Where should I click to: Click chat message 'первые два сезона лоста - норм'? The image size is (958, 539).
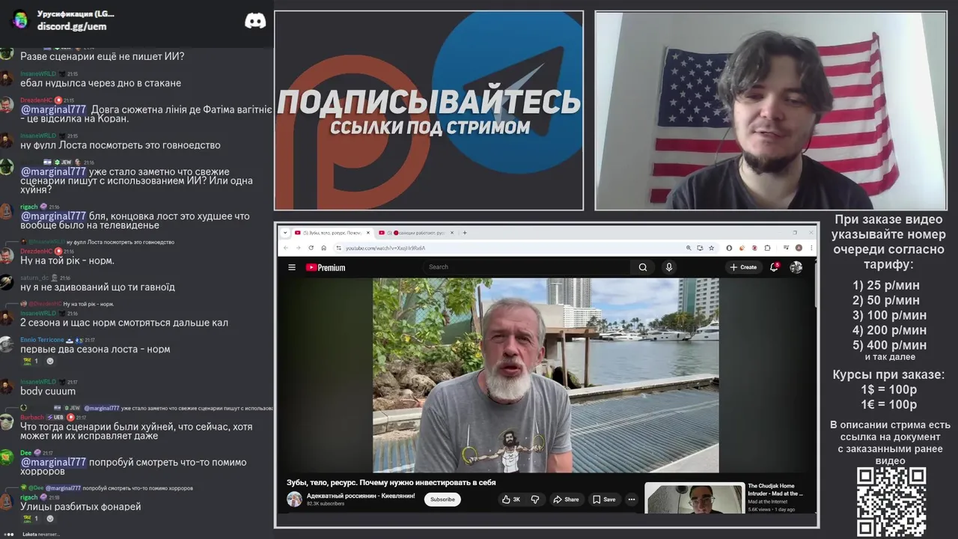click(x=95, y=349)
